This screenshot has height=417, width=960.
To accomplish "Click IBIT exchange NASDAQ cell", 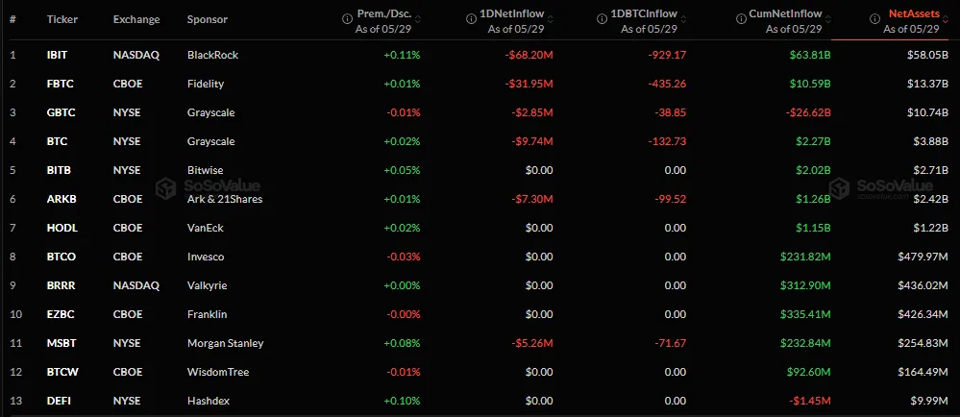I will pyautogui.click(x=136, y=55).
